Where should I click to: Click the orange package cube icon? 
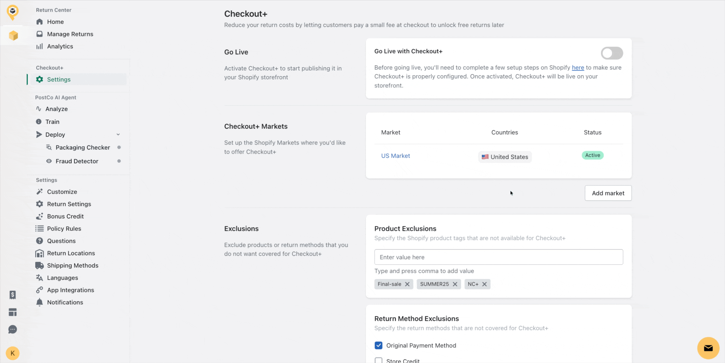[13, 35]
